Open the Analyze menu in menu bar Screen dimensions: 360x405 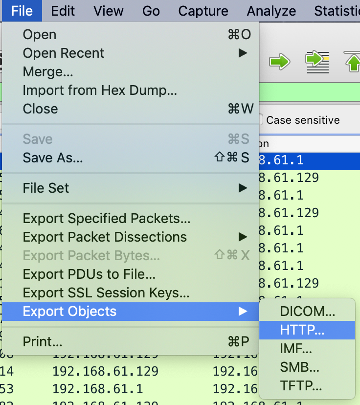(271, 11)
